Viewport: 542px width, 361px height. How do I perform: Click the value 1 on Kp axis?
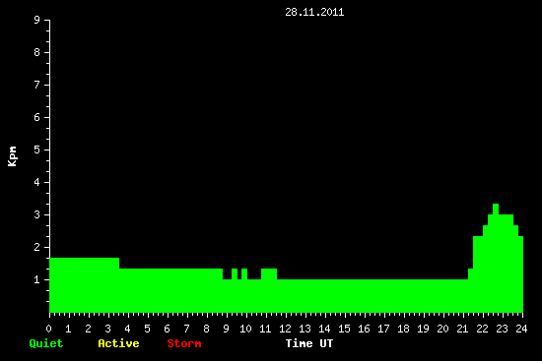point(37,279)
